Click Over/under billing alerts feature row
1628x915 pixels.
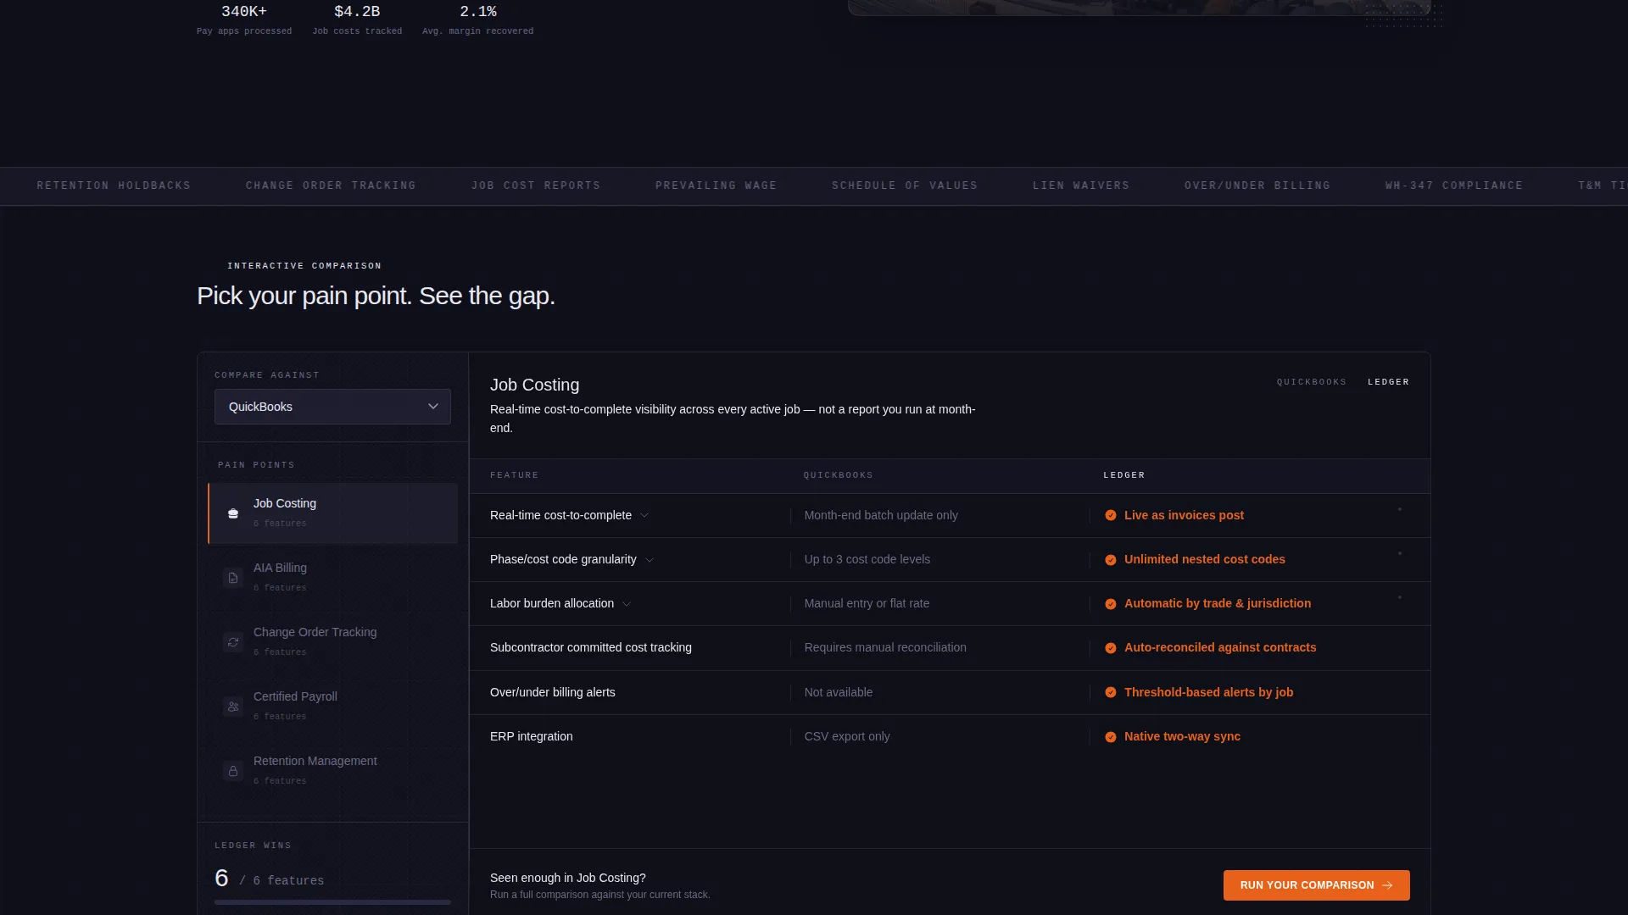tap(950, 692)
